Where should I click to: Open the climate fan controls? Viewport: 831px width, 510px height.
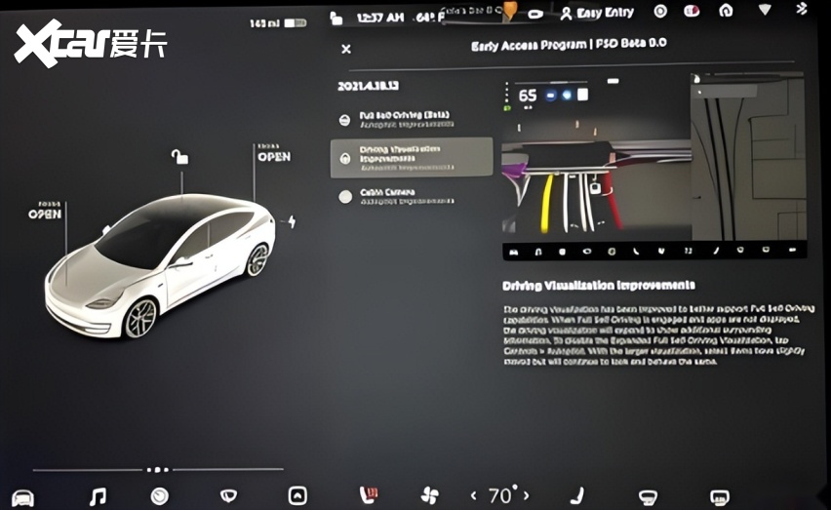click(429, 495)
